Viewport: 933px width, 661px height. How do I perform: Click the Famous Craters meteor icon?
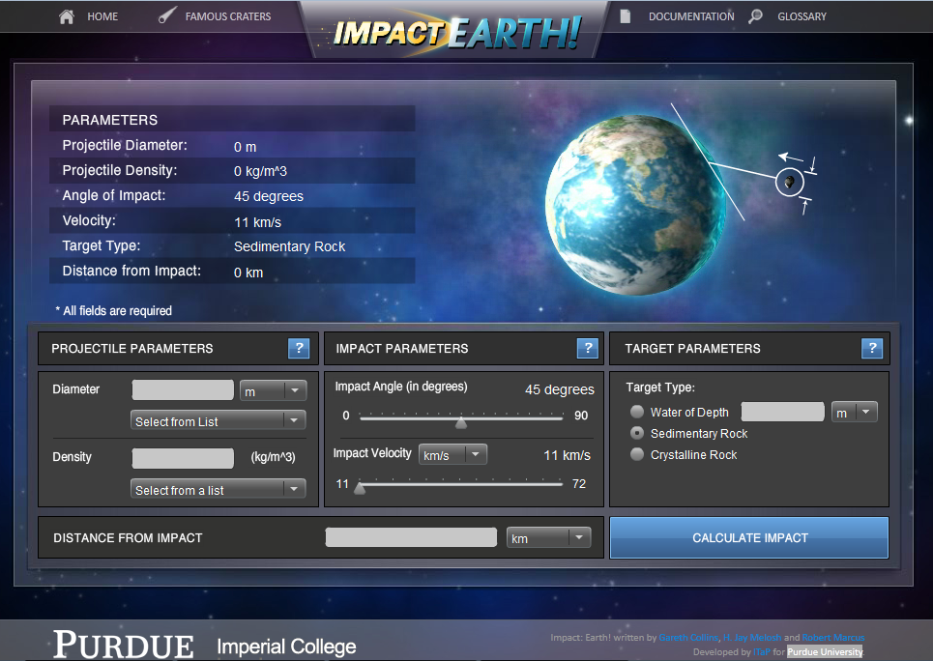(167, 14)
